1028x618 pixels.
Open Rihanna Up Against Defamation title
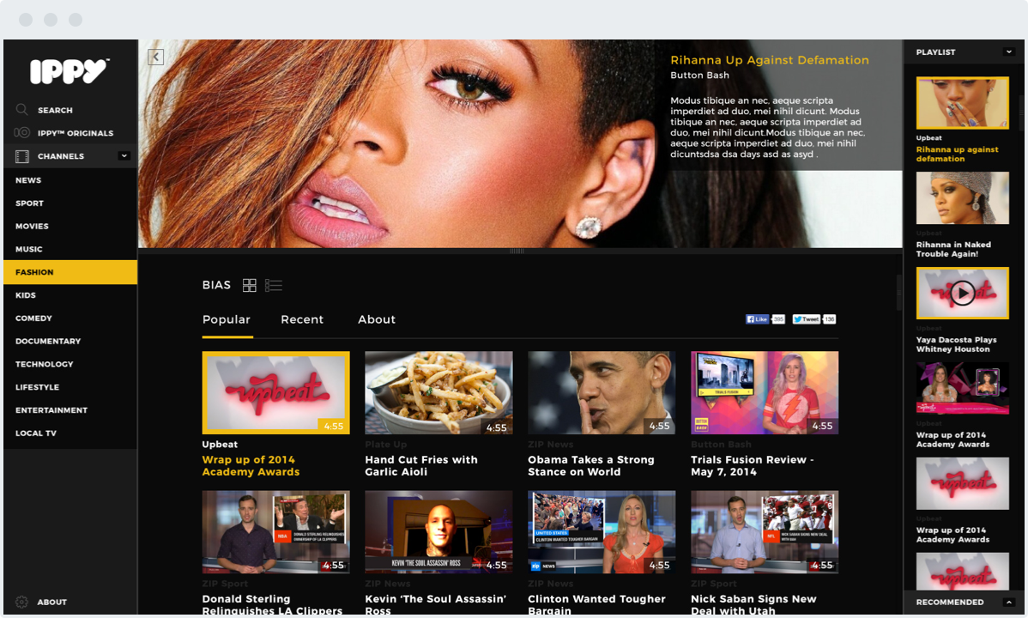pos(770,60)
